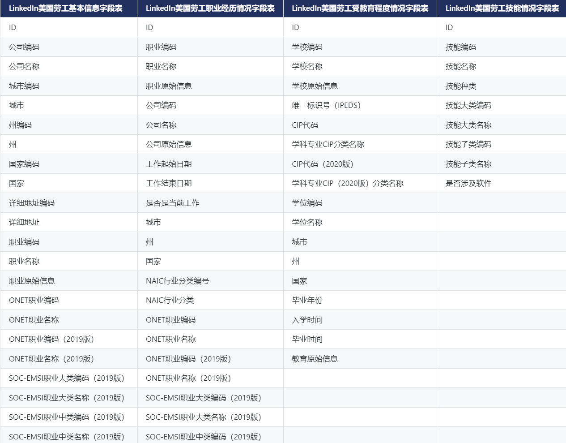The height and width of the screenshot is (443, 566).
Task: Select 公司名称 in the 基本信息 column
Action: click(68, 66)
